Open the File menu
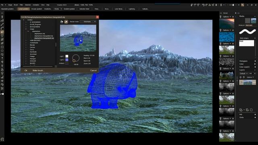This screenshot has height=145, width=258. coord(2,5)
